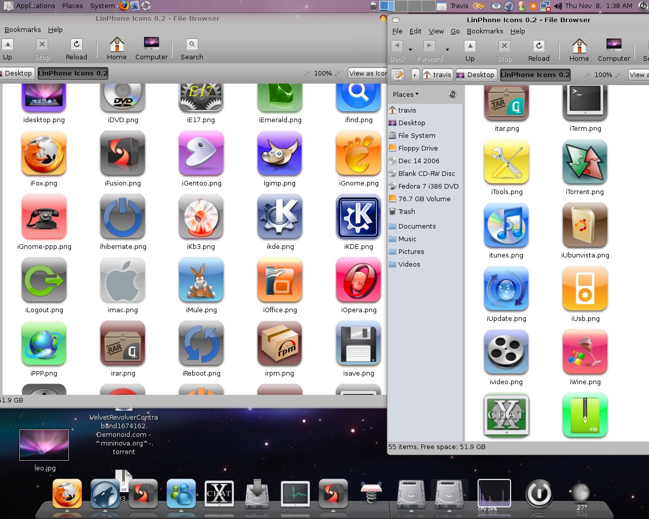Toggle text-based location bar edit button
The width and height of the screenshot is (649, 519).
click(x=398, y=75)
